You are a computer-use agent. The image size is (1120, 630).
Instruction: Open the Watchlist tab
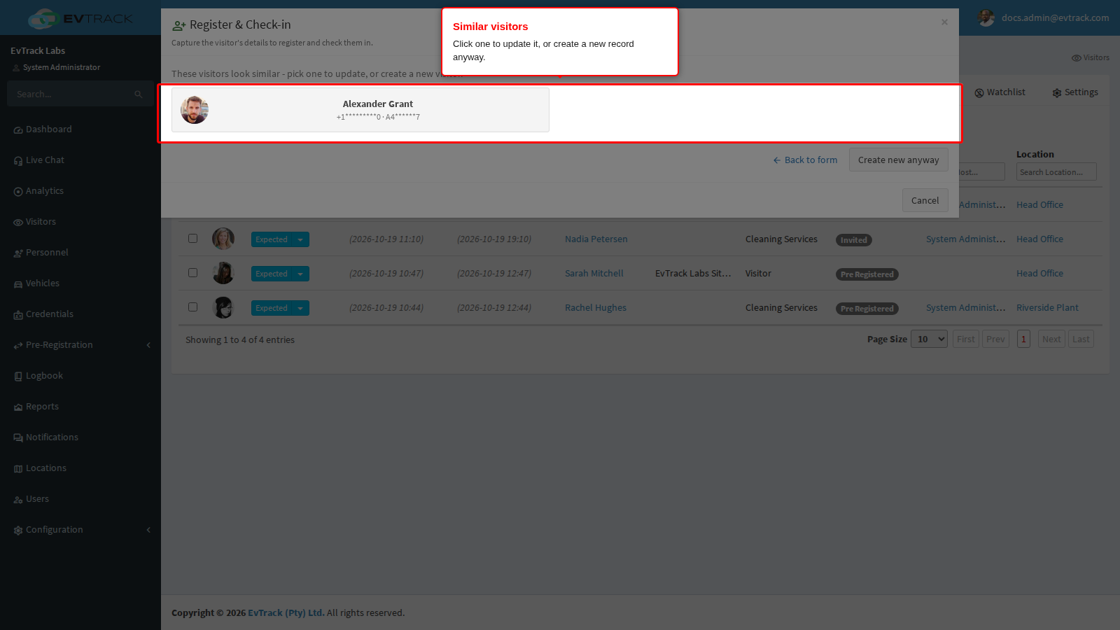click(x=1000, y=92)
